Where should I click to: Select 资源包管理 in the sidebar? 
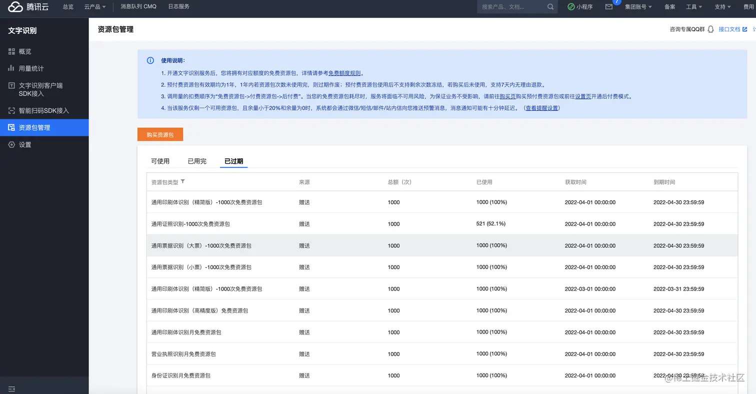pyautogui.click(x=44, y=127)
